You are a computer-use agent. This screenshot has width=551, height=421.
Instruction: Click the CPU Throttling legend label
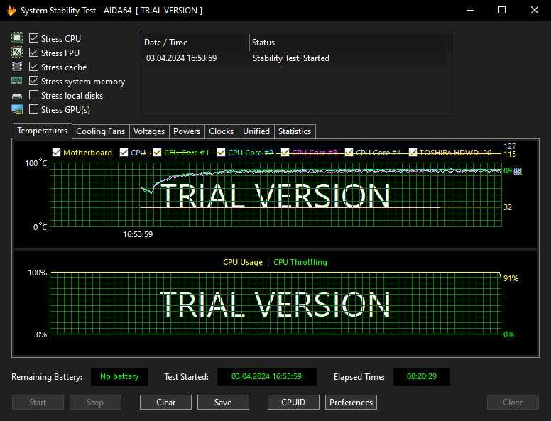pos(300,262)
